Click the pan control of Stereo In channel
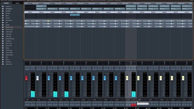The width and height of the screenshot is (194, 109). point(30,63)
